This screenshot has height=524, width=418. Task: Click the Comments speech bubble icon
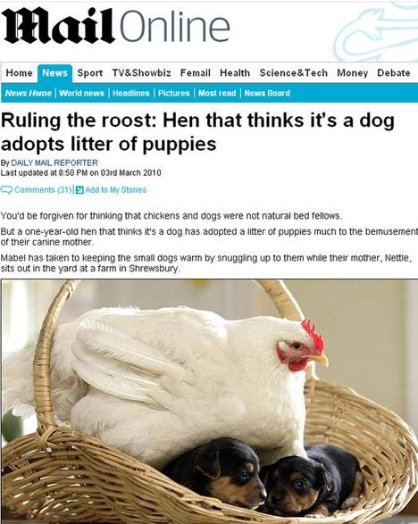[x=6, y=190]
